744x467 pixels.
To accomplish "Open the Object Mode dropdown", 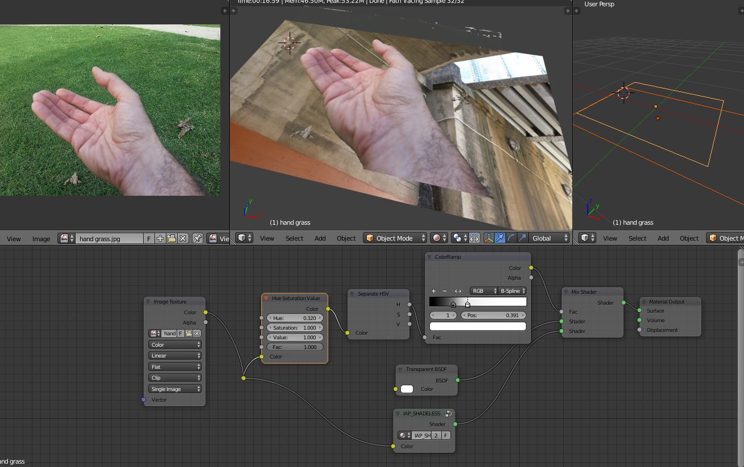I will coord(395,238).
